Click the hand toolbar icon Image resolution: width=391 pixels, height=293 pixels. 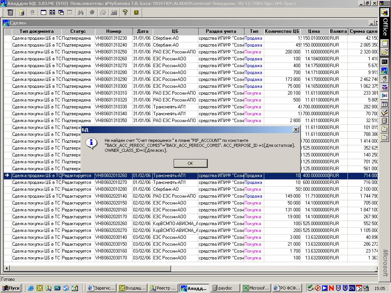coord(92,13)
